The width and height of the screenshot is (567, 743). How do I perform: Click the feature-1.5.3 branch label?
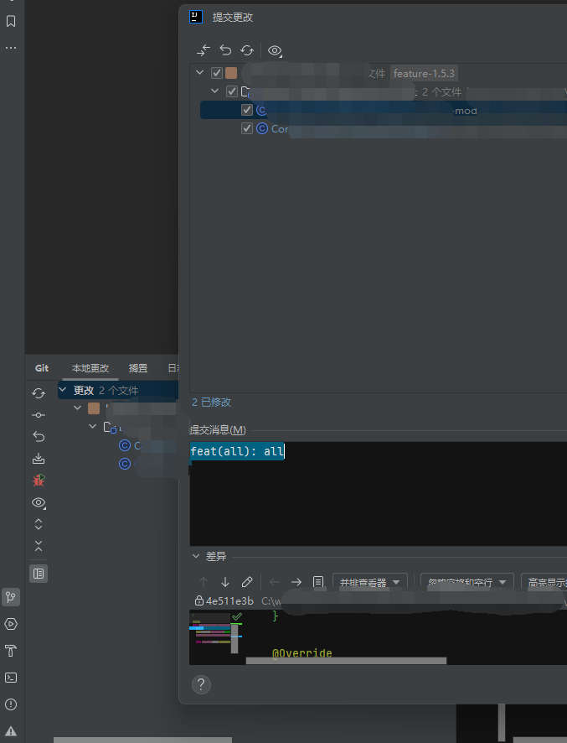424,74
